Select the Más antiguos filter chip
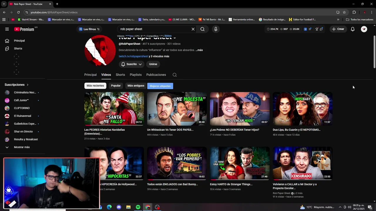Screen dimensions: 376x211 tap(136, 86)
